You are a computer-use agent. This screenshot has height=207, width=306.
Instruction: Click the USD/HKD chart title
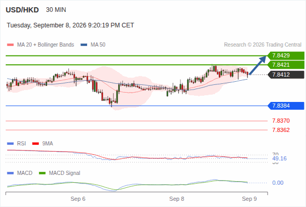point(22,10)
